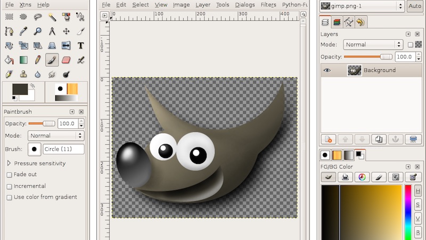The width and height of the screenshot is (426, 240).
Task: Select the Shear tool
Action: (38, 46)
